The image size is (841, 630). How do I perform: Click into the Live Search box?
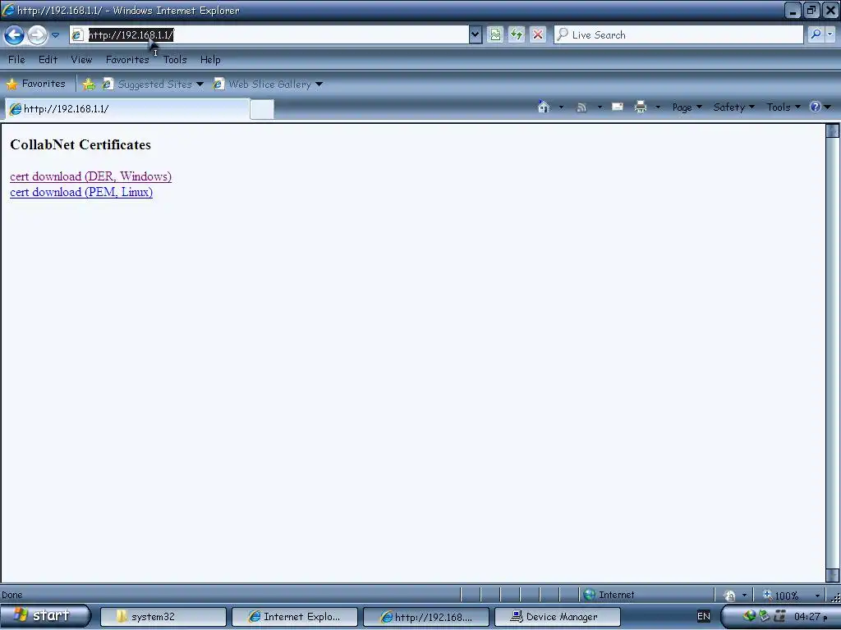[x=678, y=34]
